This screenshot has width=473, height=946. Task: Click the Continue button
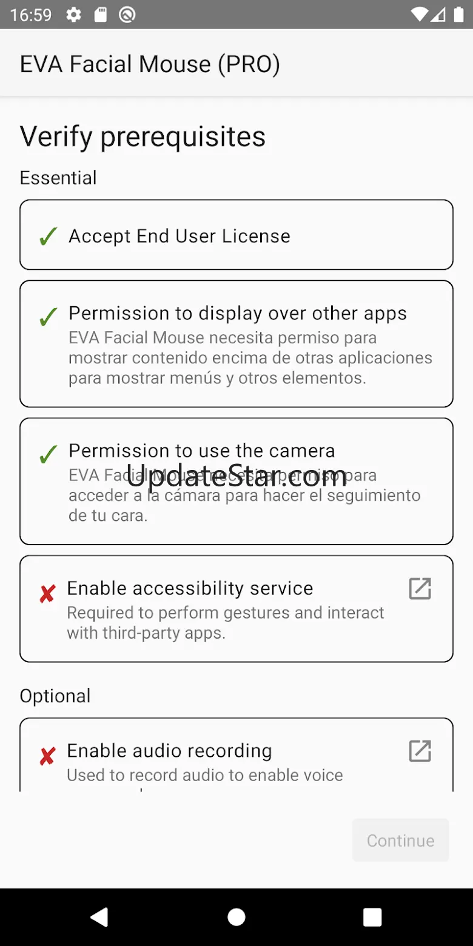pyautogui.click(x=400, y=840)
